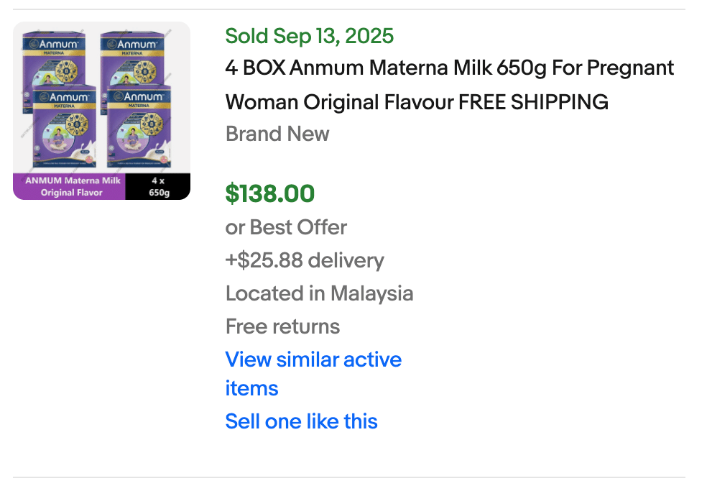Click "View similar active items" link

(x=313, y=359)
